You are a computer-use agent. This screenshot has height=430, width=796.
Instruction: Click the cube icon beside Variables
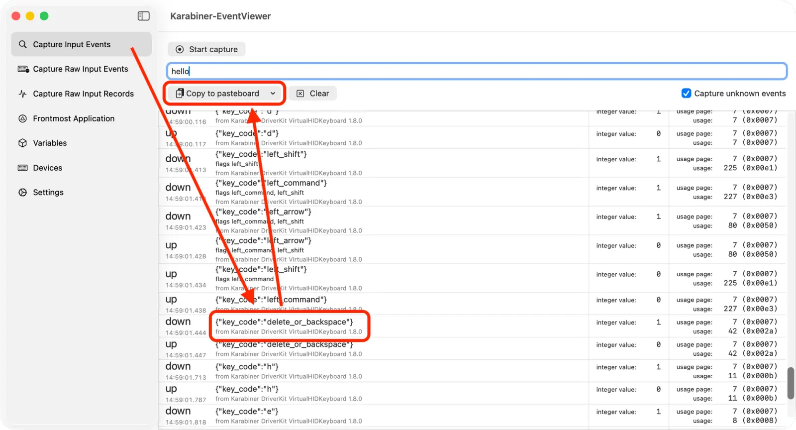coord(22,143)
